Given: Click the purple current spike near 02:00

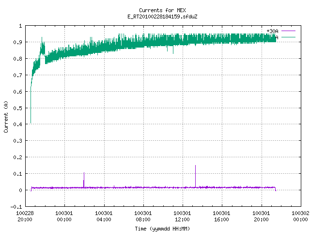Looking at the screenshot, I should tap(84, 180).
